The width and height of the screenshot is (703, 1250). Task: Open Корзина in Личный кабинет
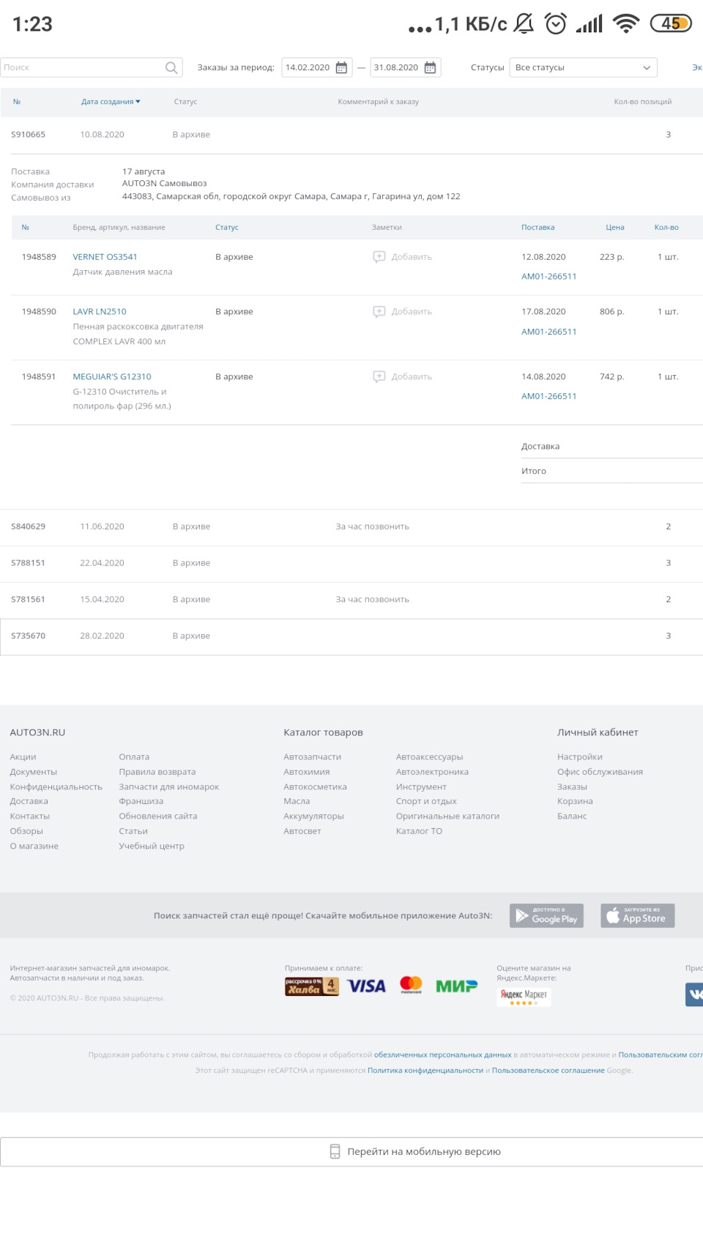click(x=575, y=801)
